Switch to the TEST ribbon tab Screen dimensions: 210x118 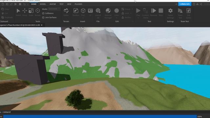[x=61, y=4]
